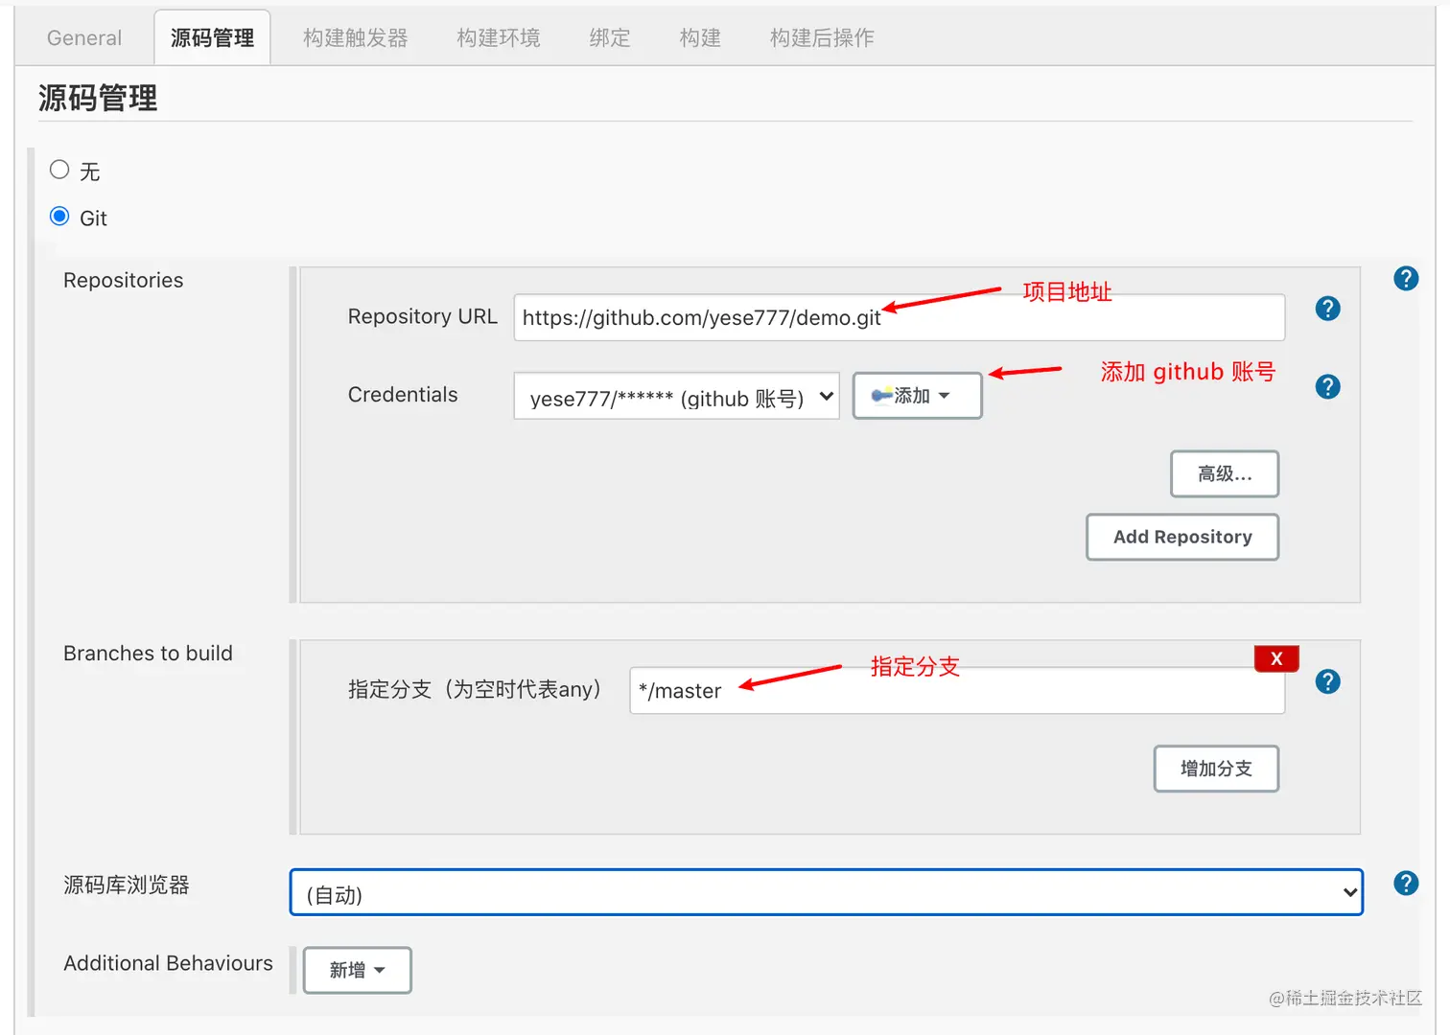Switch to the 源码管理 tab
Image resolution: width=1450 pixels, height=1035 pixels.
pyautogui.click(x=212, y=38)
